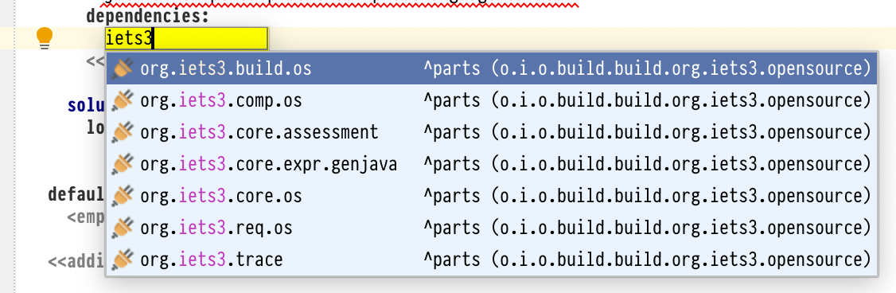896x293 pixels.
Task: Choose org.iets3.core.assessment from the list
Action: tap(491, 132)
